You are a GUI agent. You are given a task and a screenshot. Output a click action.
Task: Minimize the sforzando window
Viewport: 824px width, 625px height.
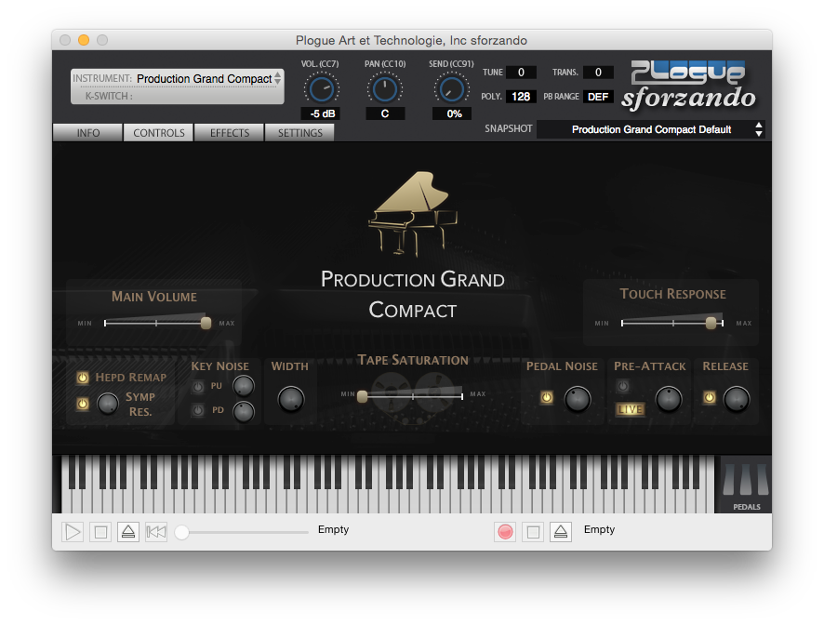[84, 40]
